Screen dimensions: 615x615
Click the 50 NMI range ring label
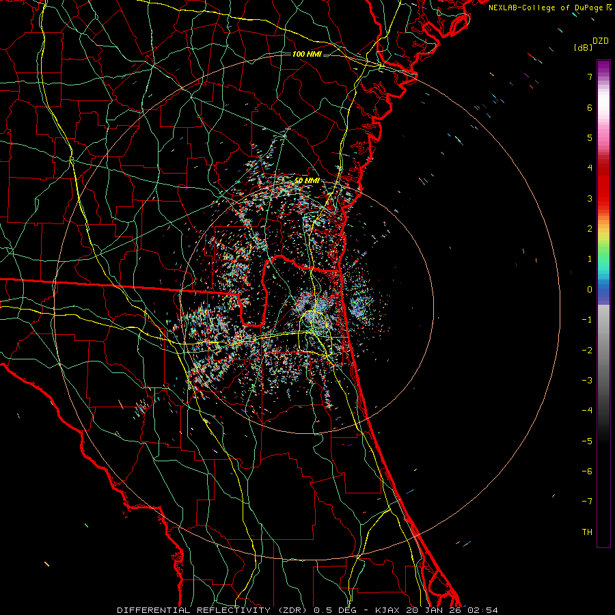[x=307, y=180]
